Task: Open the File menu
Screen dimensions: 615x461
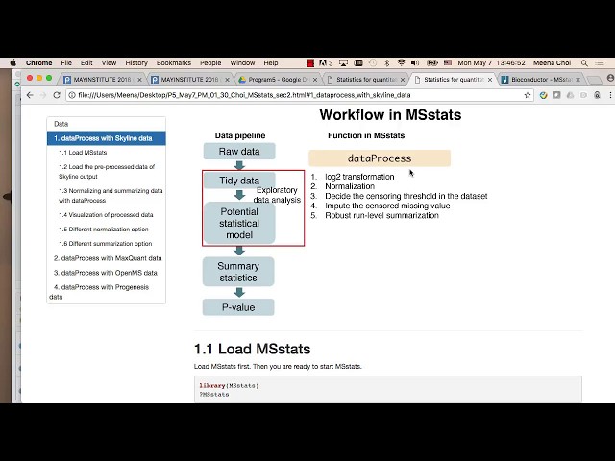Action: 66,62
